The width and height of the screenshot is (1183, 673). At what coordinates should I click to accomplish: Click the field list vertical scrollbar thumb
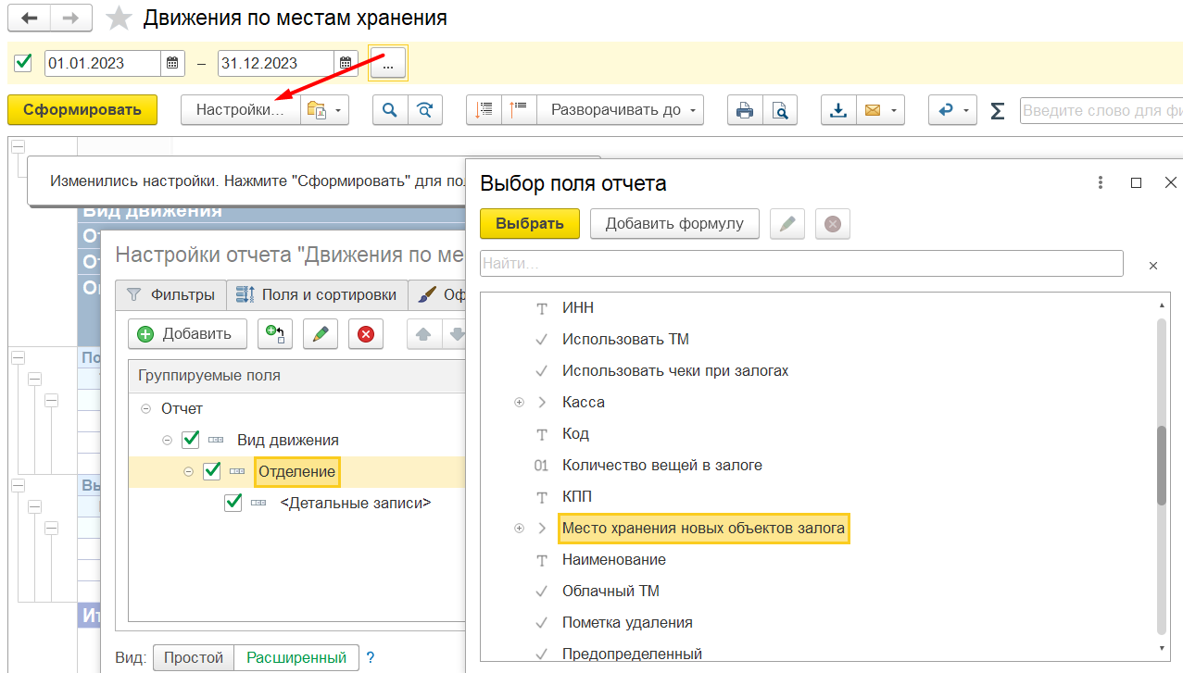[1162, 465]
